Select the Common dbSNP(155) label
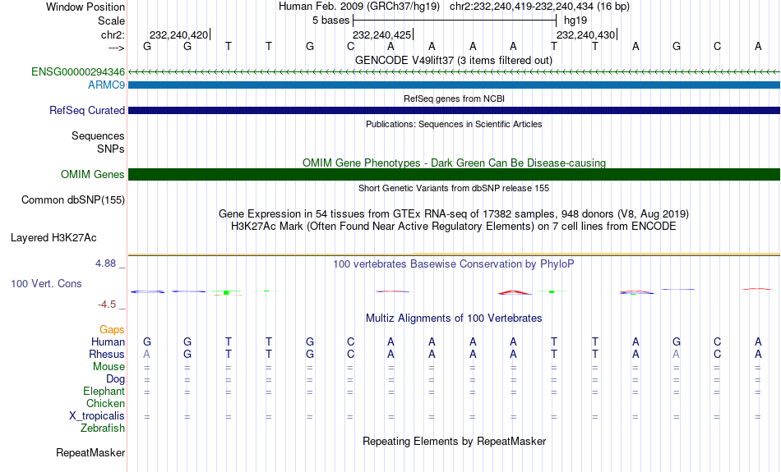 [x=72, y=200]
